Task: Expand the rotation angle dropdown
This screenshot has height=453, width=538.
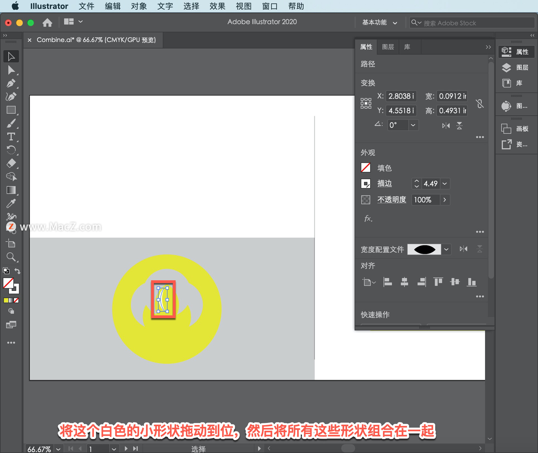Action: tap(413, 125)
